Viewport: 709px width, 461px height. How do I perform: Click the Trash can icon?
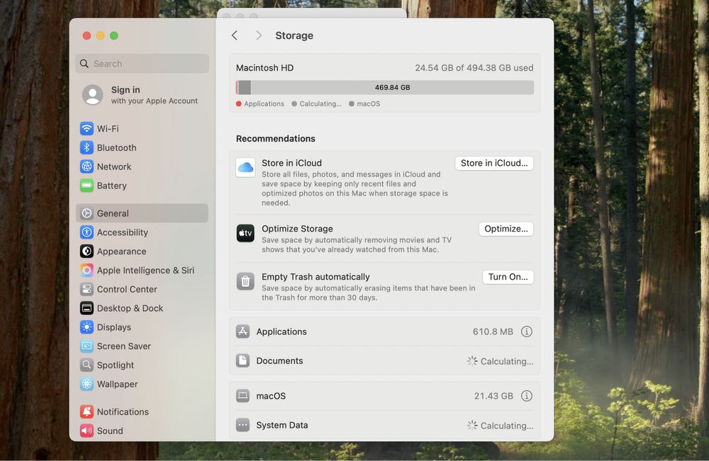pos(245,281)
